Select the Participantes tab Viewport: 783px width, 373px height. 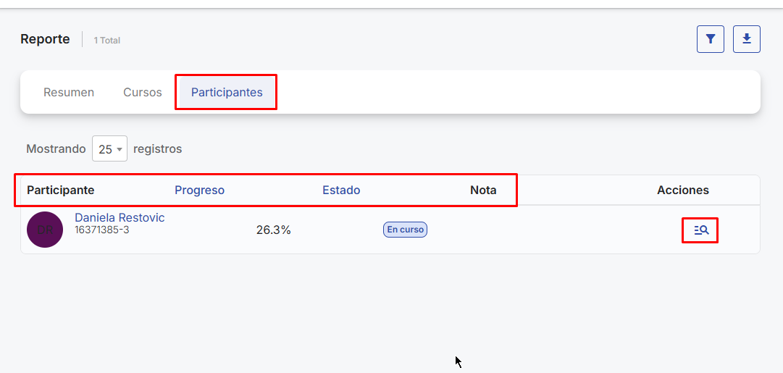225,93
